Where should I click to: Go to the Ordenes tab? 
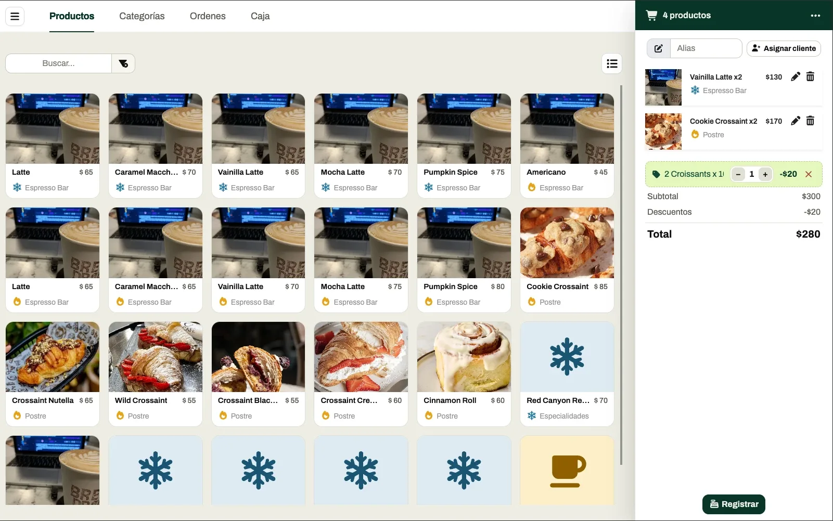(x=208, y=16)
